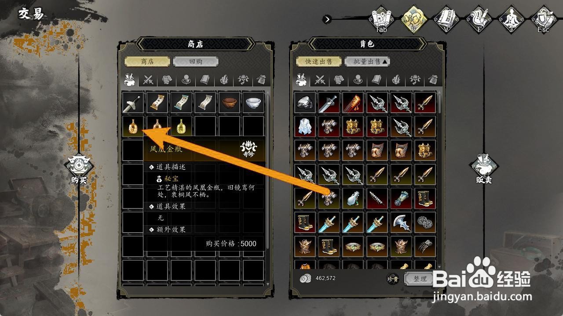Open the Esc system menu icon
The height and width of the screenshot is (316, 563).
(x=544, y=20)
